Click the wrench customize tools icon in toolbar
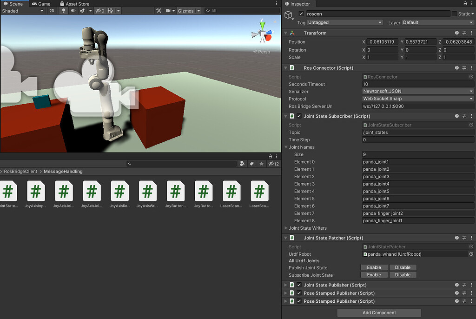 (x=159, y=9)
